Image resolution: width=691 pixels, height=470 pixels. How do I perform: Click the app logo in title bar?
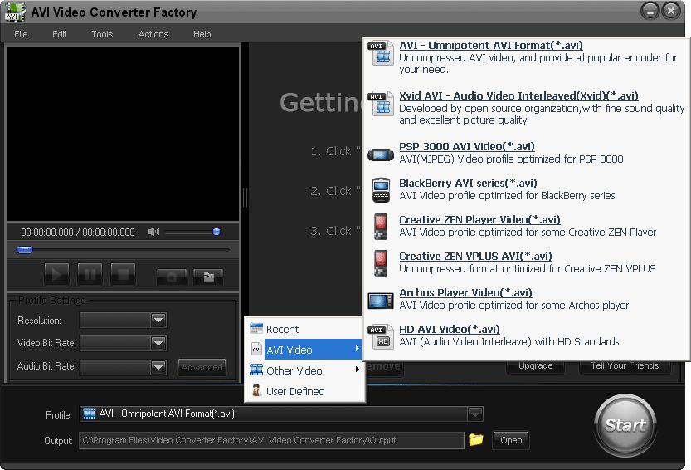(15, 12)
